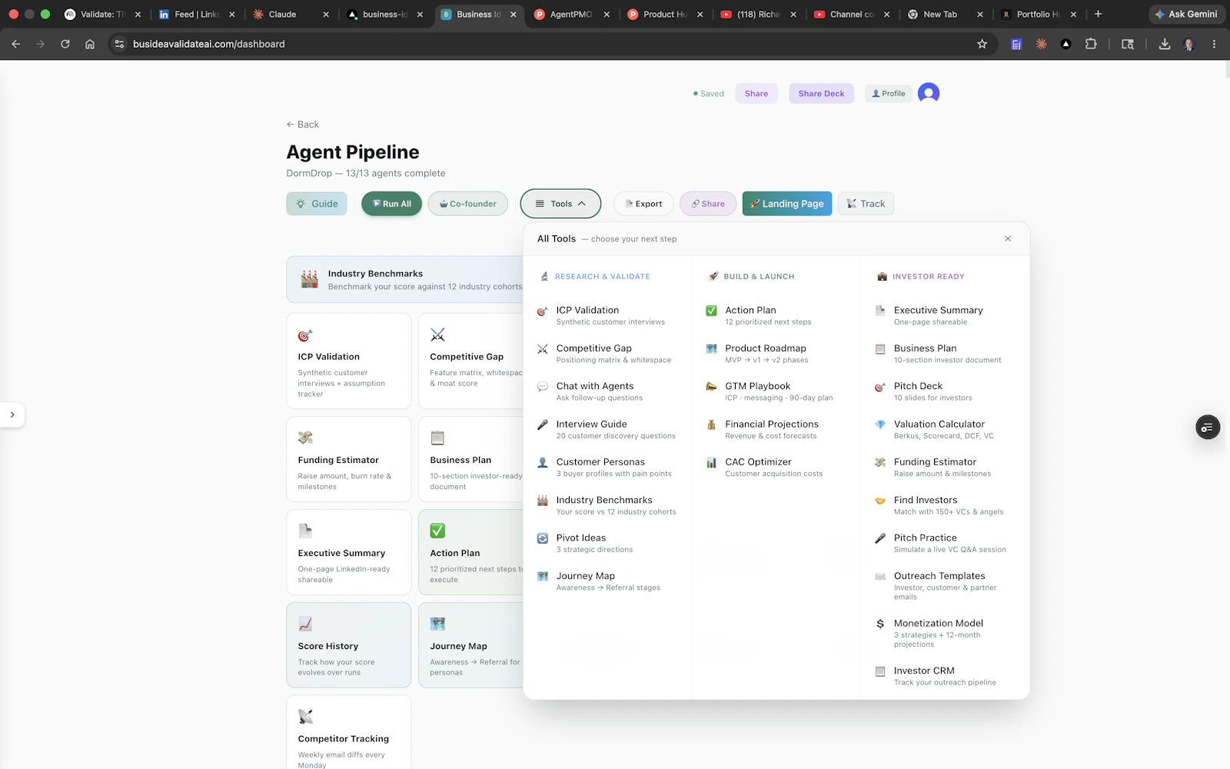Open the Landing Page button
This screenshot has width=1230, height=769.
tap(787, 204)
